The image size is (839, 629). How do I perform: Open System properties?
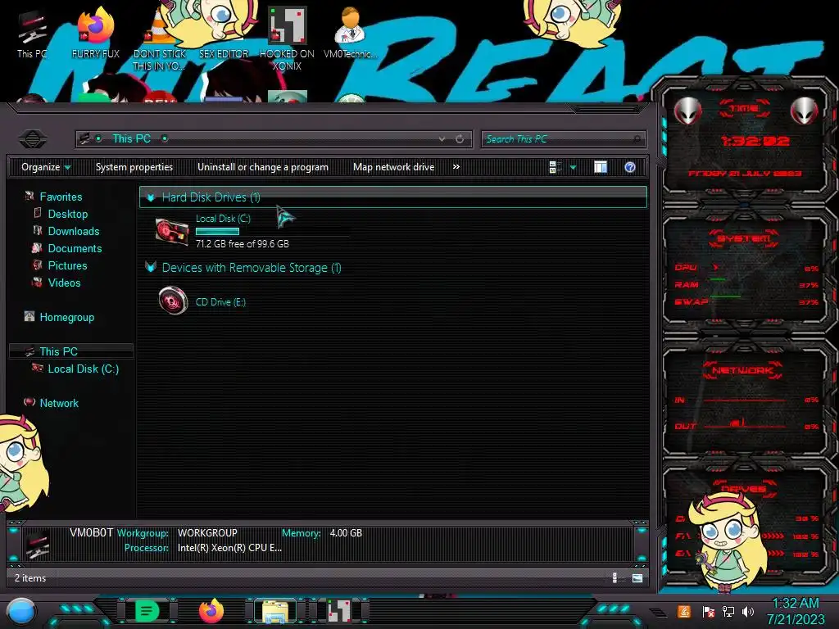click(134, 167)
